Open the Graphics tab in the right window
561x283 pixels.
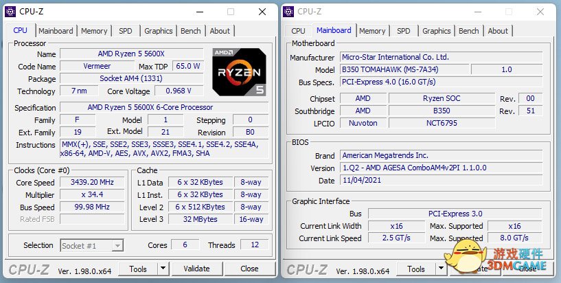click(x=437, y=31)
